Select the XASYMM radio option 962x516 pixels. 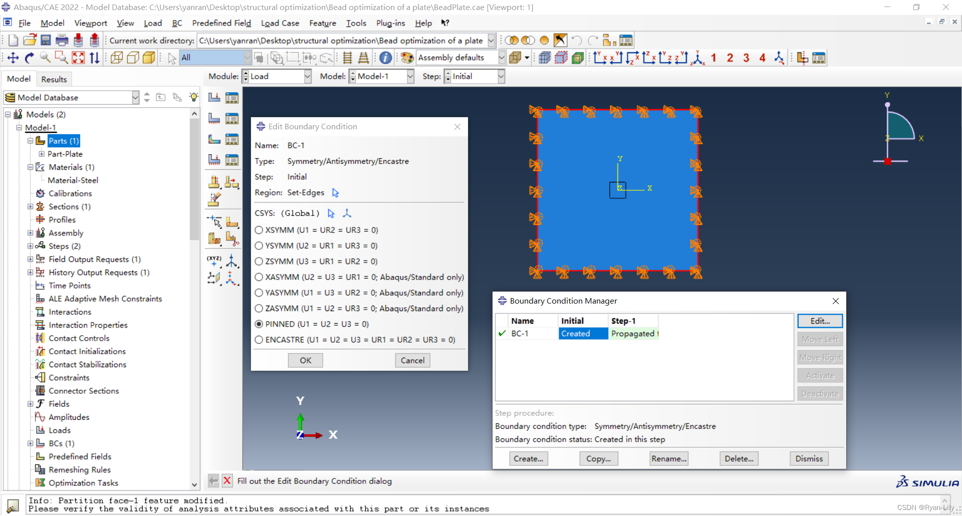(x=259, y=277)
